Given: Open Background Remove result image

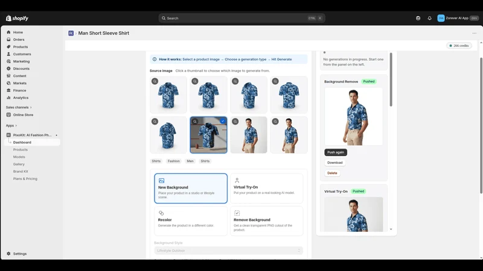Looking at the screenshot, I should click(353, 116).
